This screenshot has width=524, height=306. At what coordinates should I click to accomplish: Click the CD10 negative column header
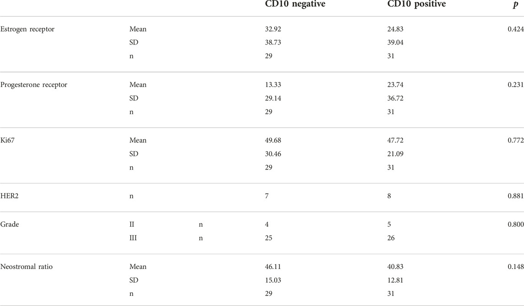click(295, 4)
